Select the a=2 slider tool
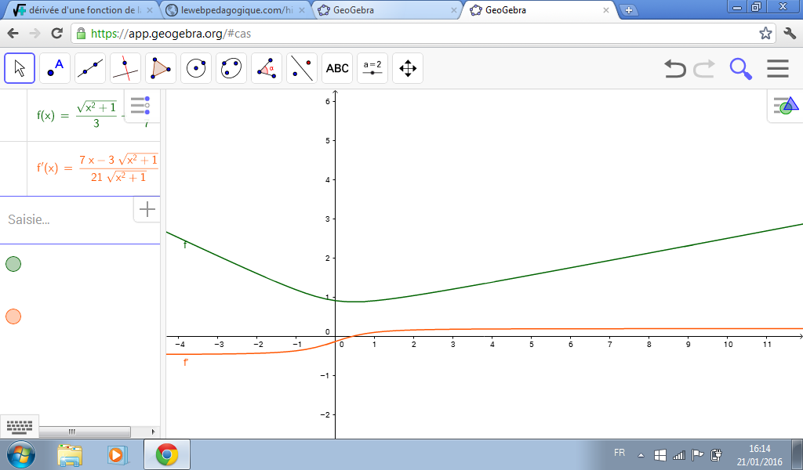Screen dimensions: 803x470 pyautogui.click(x=372, y=68)
